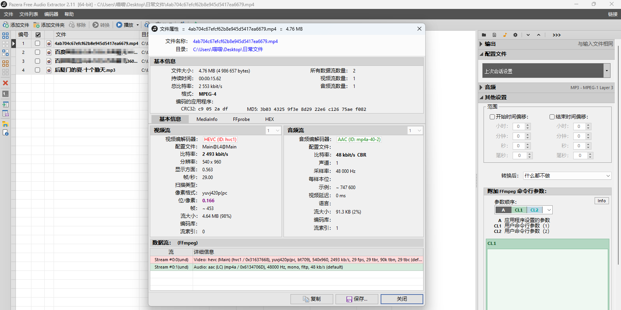Viewport: 621px width, 310px height.
Task: Open the 转换后 什么都不做 dropdown
Action: coord(567,176)
